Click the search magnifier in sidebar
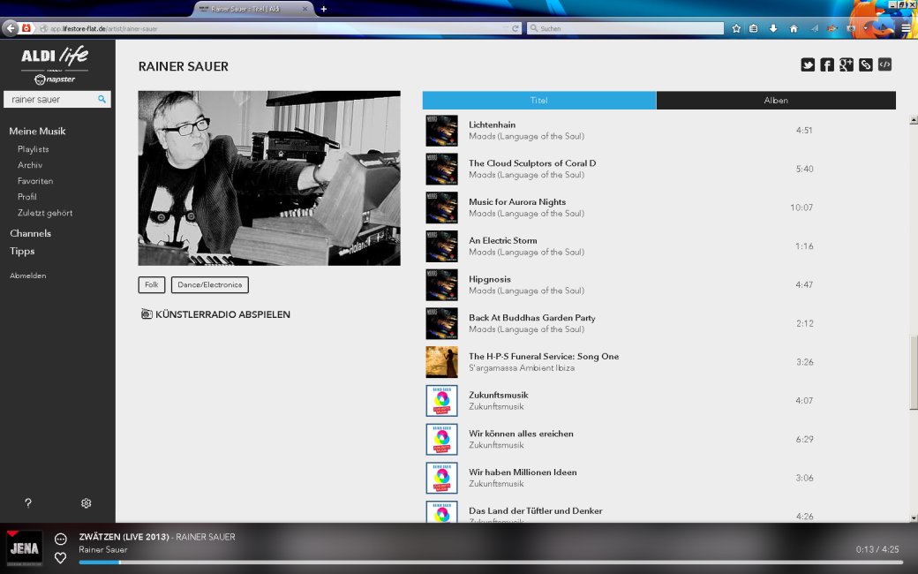Screen dimensions: 918x574 pyautogui.click(x=102, y=99)
